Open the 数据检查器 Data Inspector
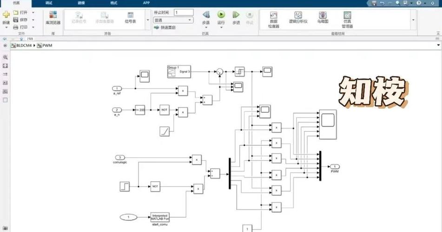 [273, 18]
